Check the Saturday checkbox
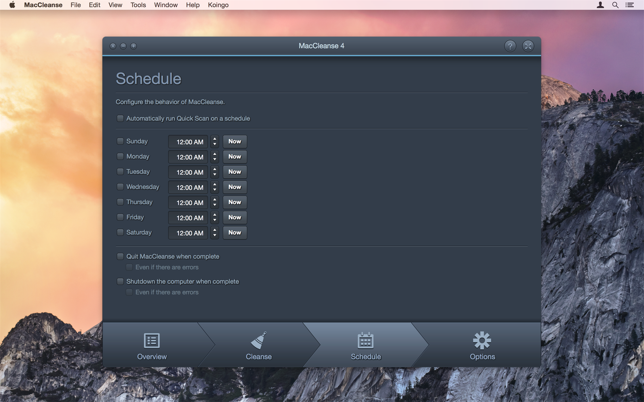644x402 pixels. 120,232
